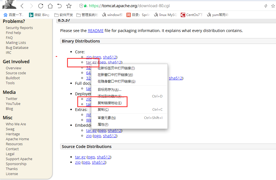Bookmark page with the star icon
The width and height of the screenshot is (276, 180).
pyautogui.click(x=69, y=6)
